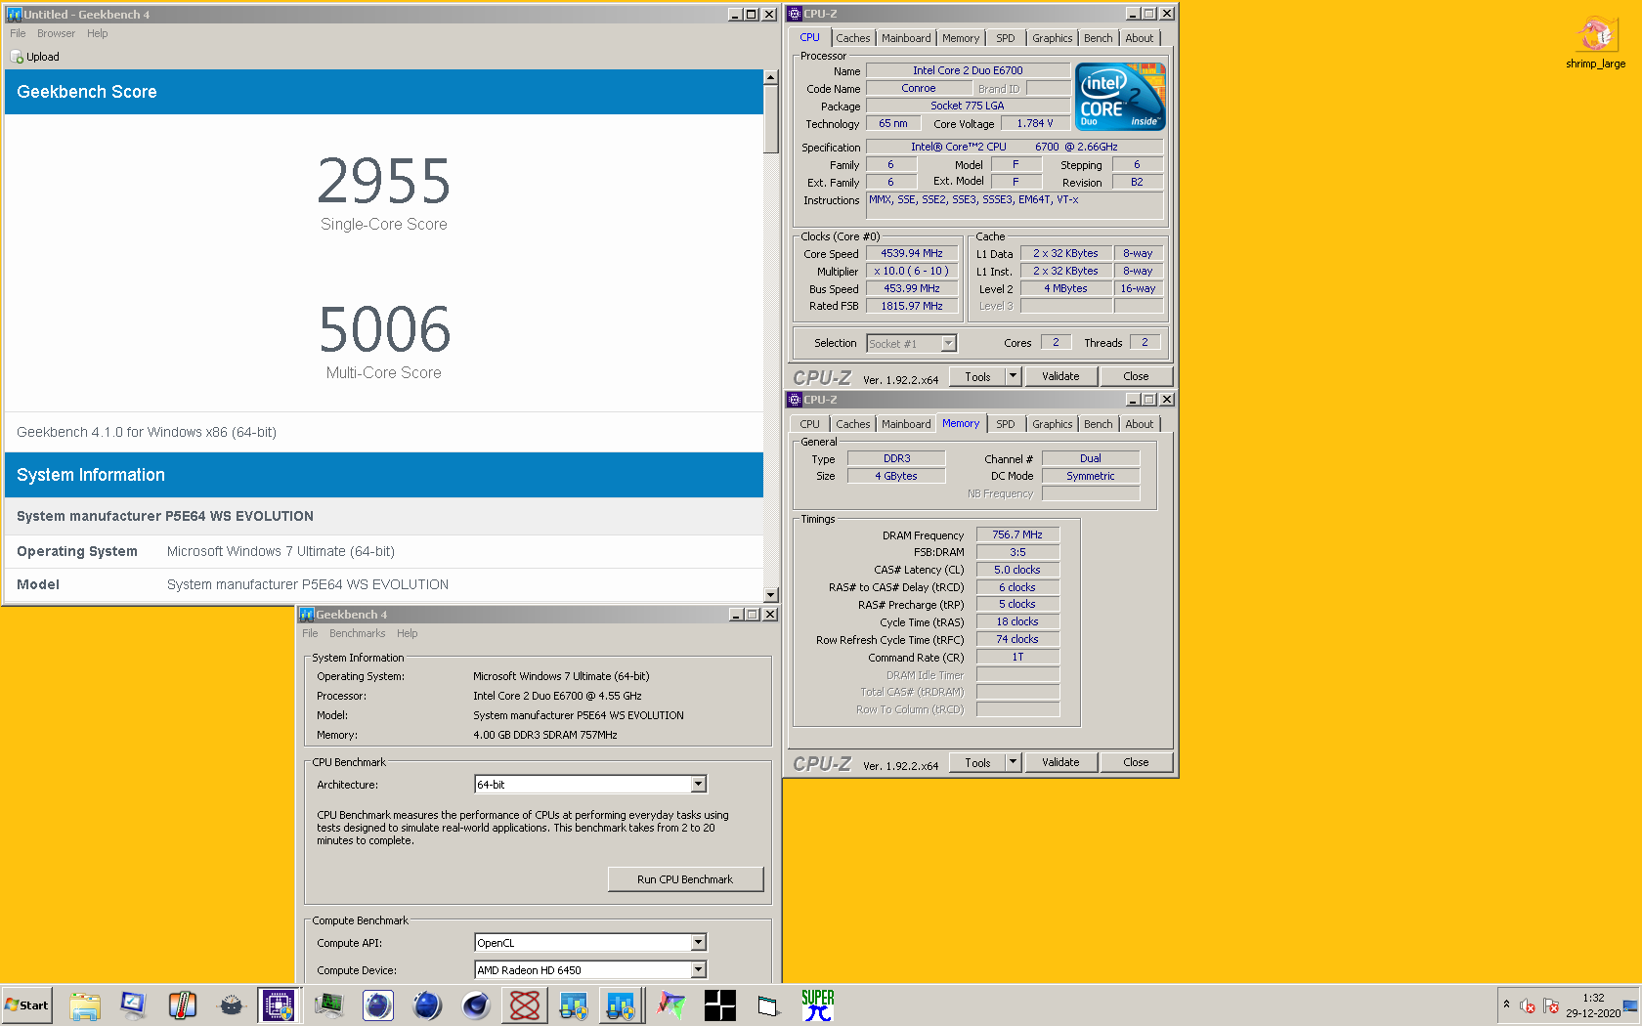This screenshot has width=1642, height=1026.
Task: Switch to Memory tab in upper CPU-Z
Action: [x=961, y=38]
